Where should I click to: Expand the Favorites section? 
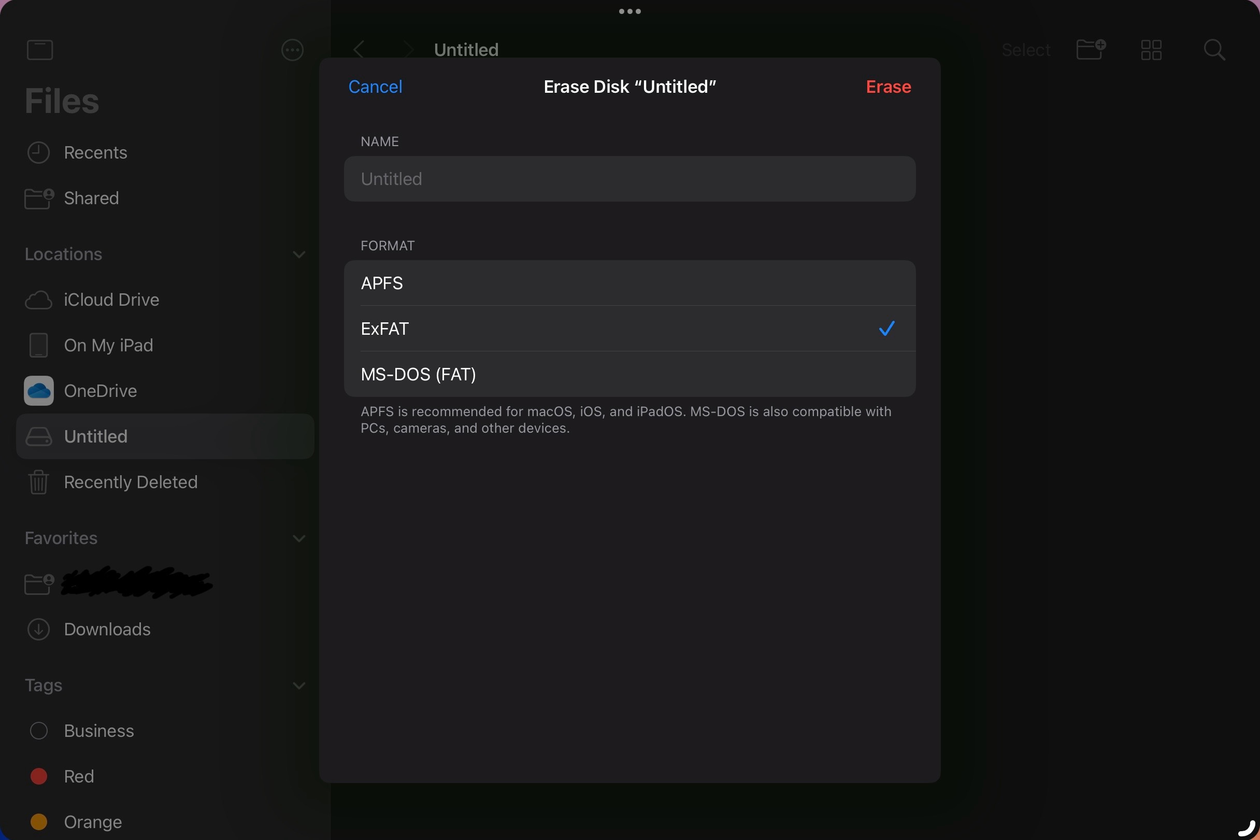(x=300, y=538)
